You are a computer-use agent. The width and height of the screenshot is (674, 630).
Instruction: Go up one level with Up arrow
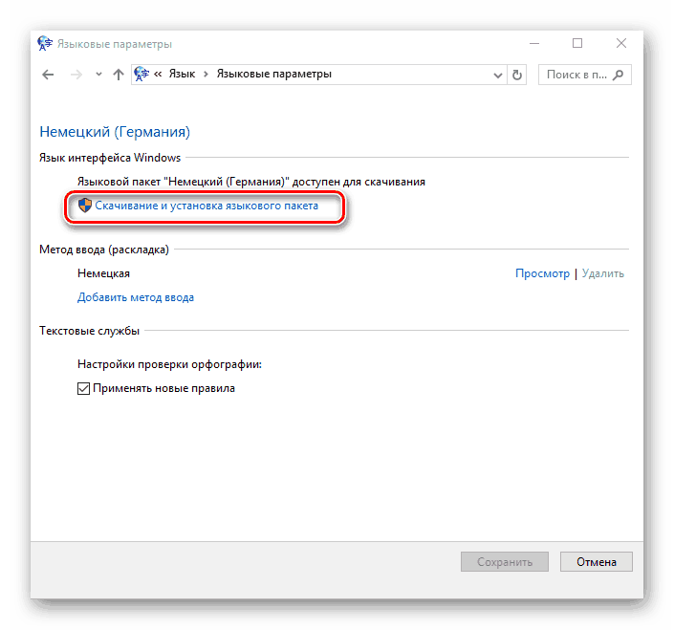[x=119, y=75]
